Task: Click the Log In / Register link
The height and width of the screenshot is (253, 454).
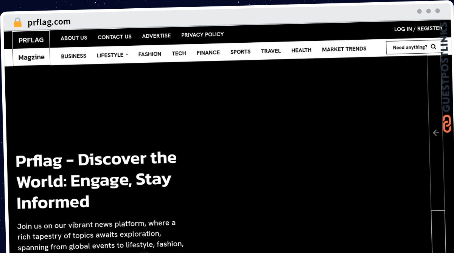Action: pos(418,29)
